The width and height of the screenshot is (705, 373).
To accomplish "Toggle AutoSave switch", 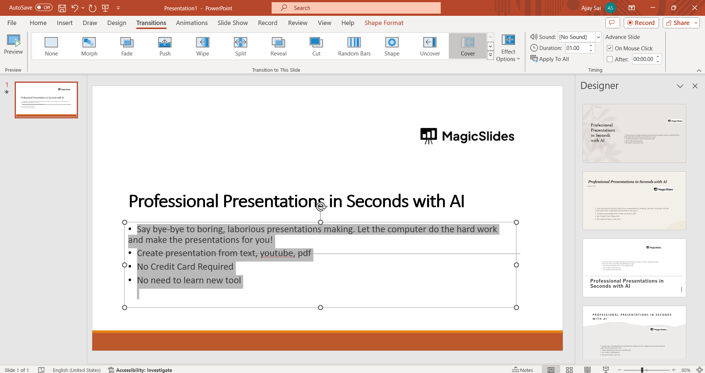I will coord(44,8).
